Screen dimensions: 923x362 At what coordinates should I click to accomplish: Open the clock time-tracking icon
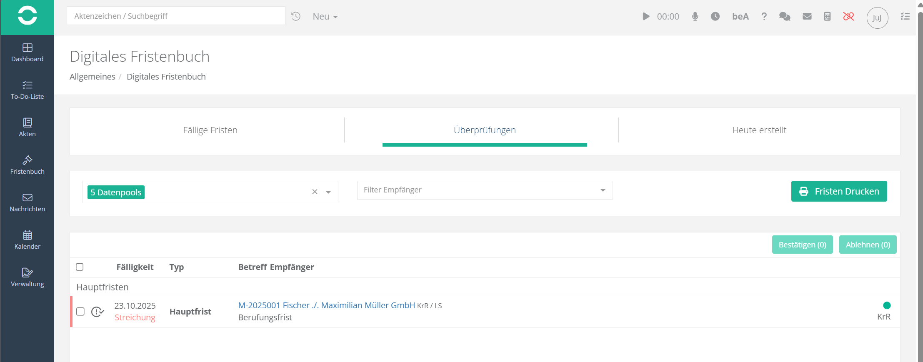715,16
